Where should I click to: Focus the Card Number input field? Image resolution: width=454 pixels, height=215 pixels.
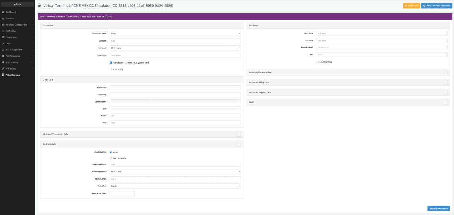coord(175,102)
